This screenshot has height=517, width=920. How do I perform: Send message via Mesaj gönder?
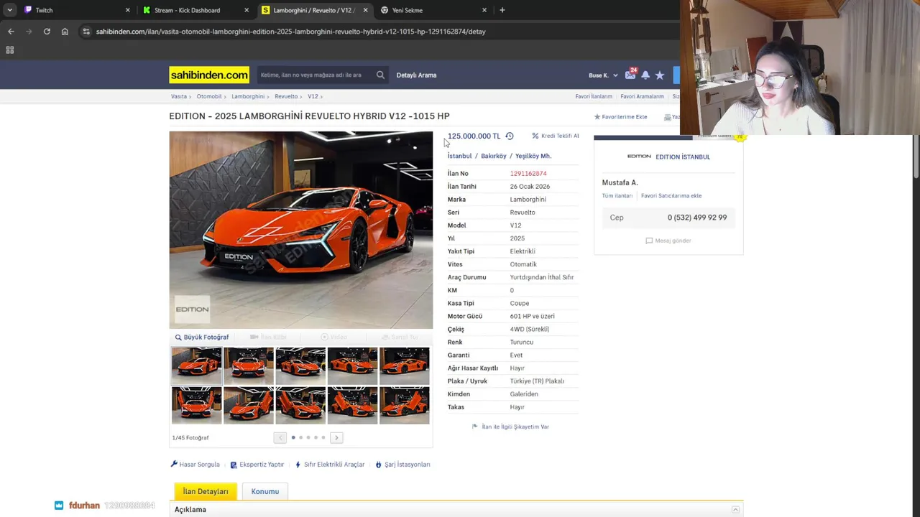[668, 241]
